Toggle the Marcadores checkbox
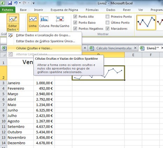 coord(107,29)
